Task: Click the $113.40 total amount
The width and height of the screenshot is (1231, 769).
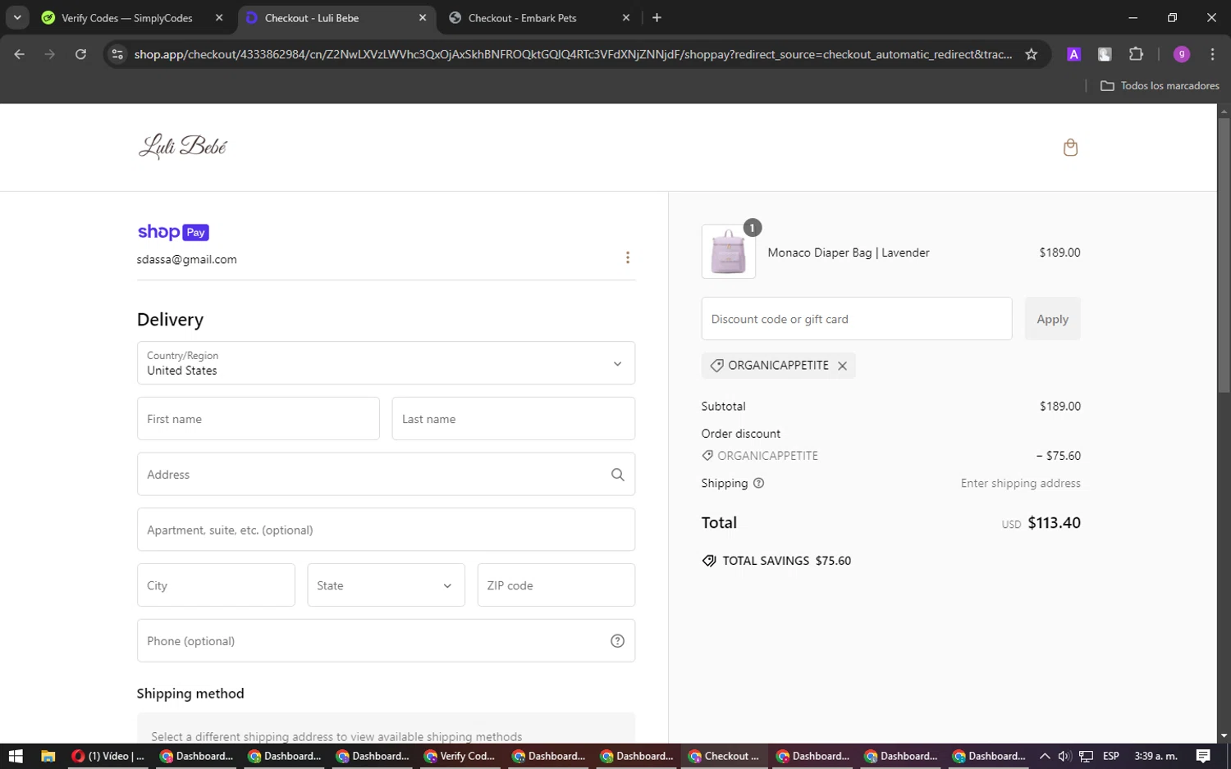Action: (x=1054, y=523)
